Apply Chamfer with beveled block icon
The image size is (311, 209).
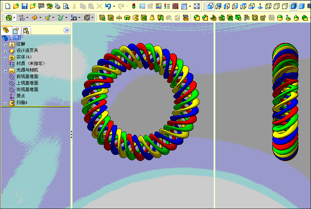(x=205, y=18)
